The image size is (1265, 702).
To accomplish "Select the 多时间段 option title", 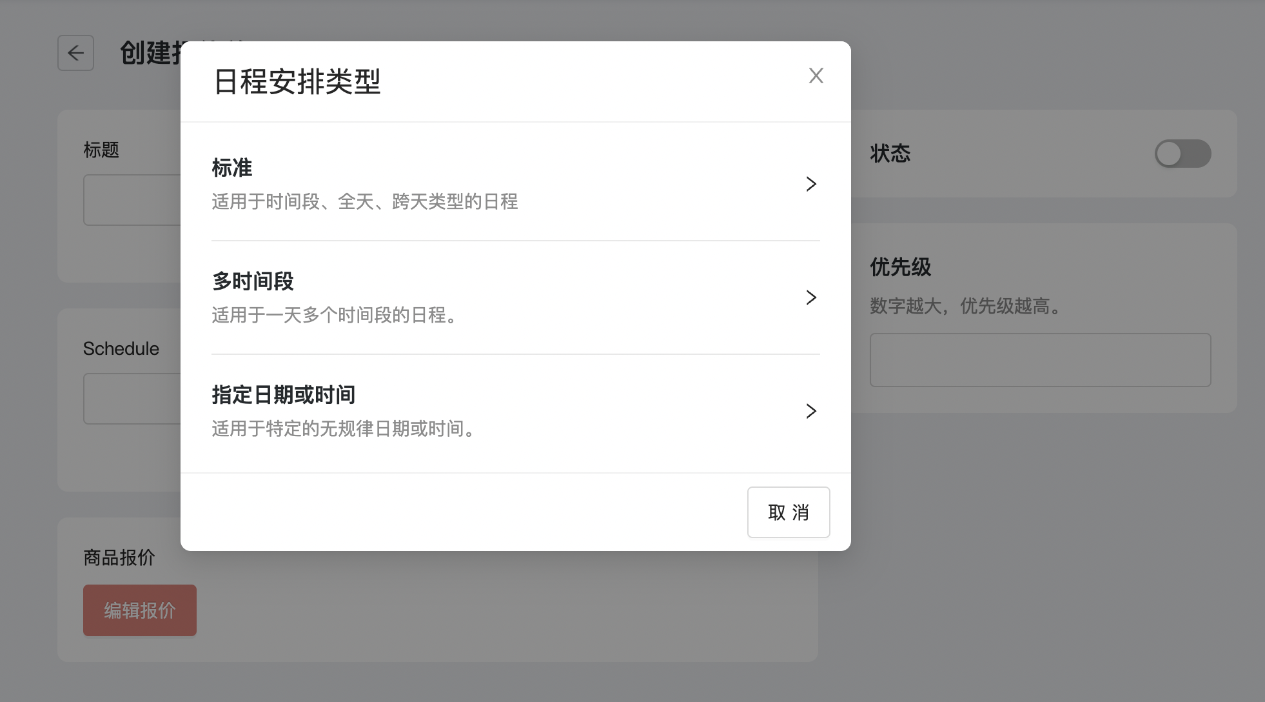I will pyautogui.click(x=253, y=281).
